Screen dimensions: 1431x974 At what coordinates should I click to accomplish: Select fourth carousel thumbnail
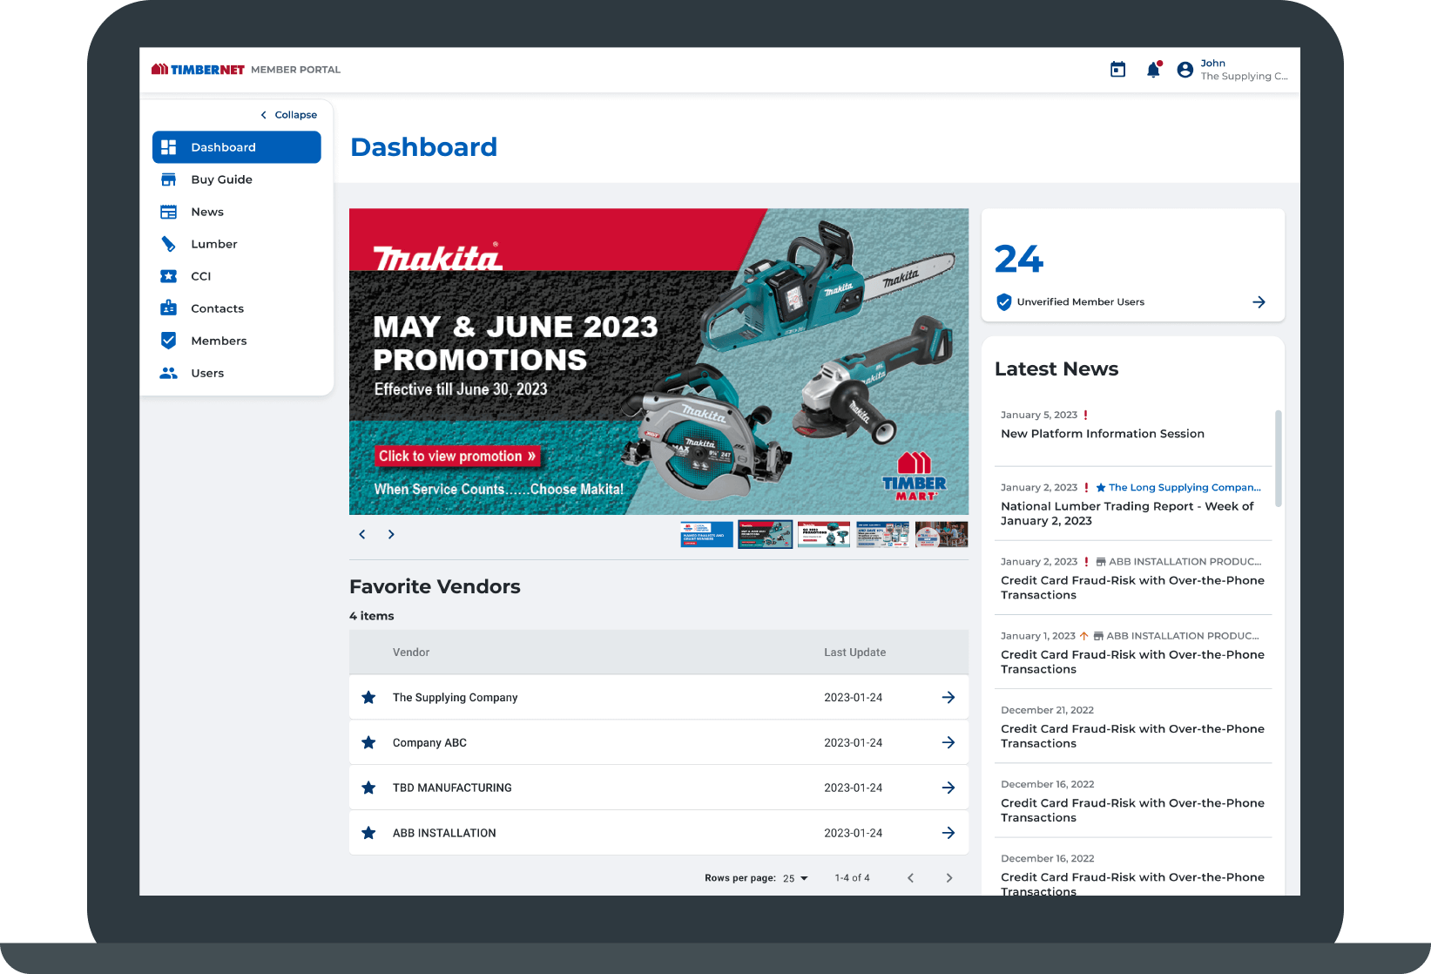(x=883, y=534)
